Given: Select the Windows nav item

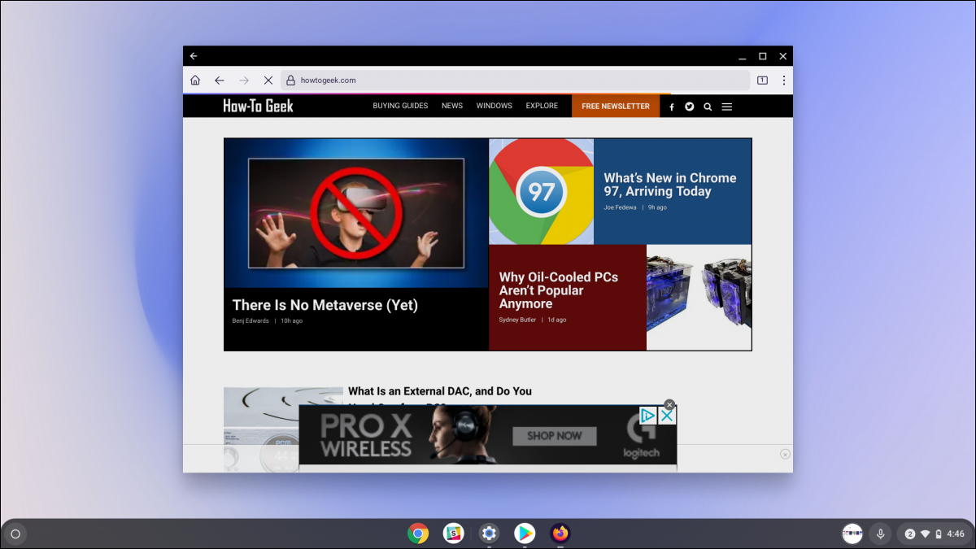Looking at the screenshot, I should pos(494,106).
